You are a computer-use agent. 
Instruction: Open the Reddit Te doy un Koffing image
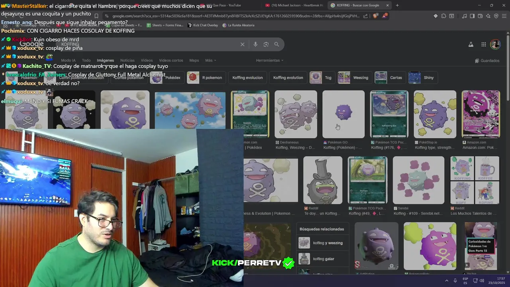pyautogui.click(x=323, y=180)
